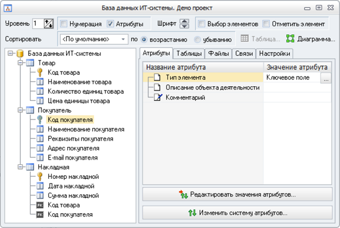The image size is (340, 228).
Task: Collapse the Покупатель table node
Action: (x=20, y=110)
